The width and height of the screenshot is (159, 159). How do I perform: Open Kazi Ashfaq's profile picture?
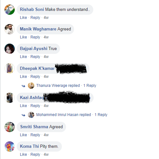pos(10,98)
